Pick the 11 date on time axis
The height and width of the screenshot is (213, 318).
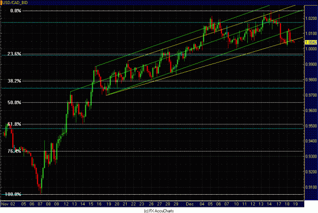coord(245,204)
